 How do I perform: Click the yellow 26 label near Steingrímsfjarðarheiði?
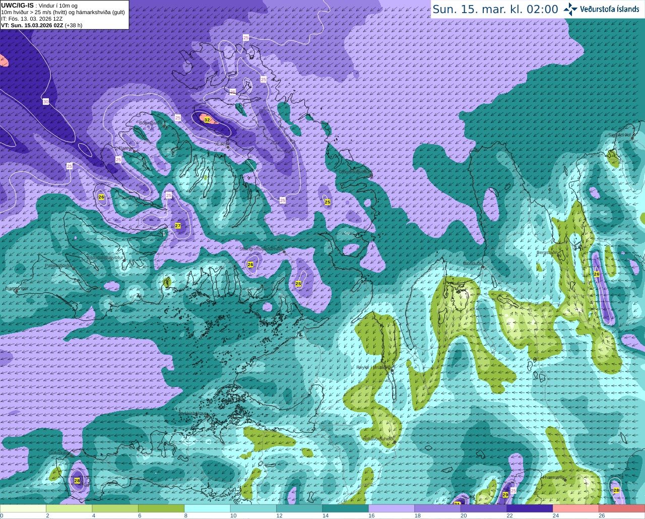250,265
